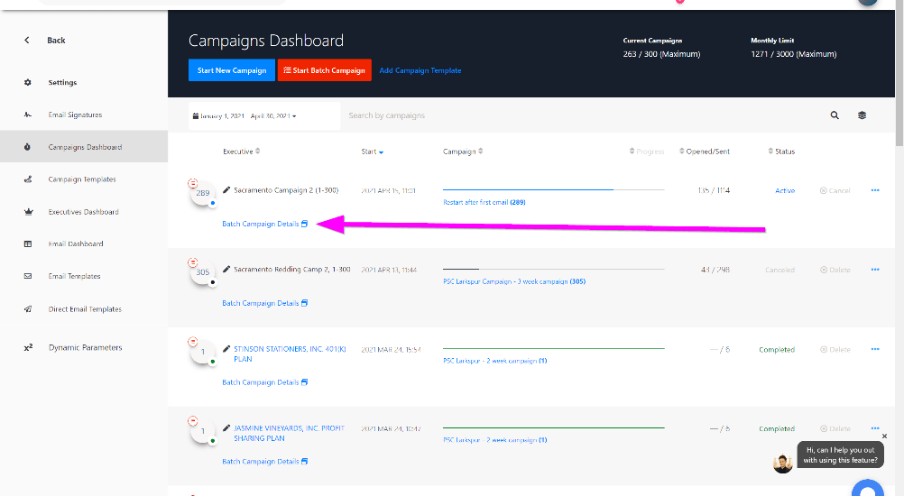The height and width of the screenshot is (496, 904).
Task: Open Campaign Templates in sidebar
Action: click(x=82, y=179)
